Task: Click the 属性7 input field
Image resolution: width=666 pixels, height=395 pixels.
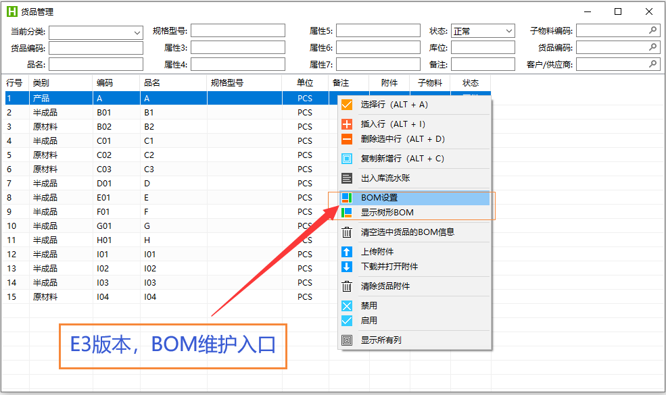Action: tap(378, 64)
